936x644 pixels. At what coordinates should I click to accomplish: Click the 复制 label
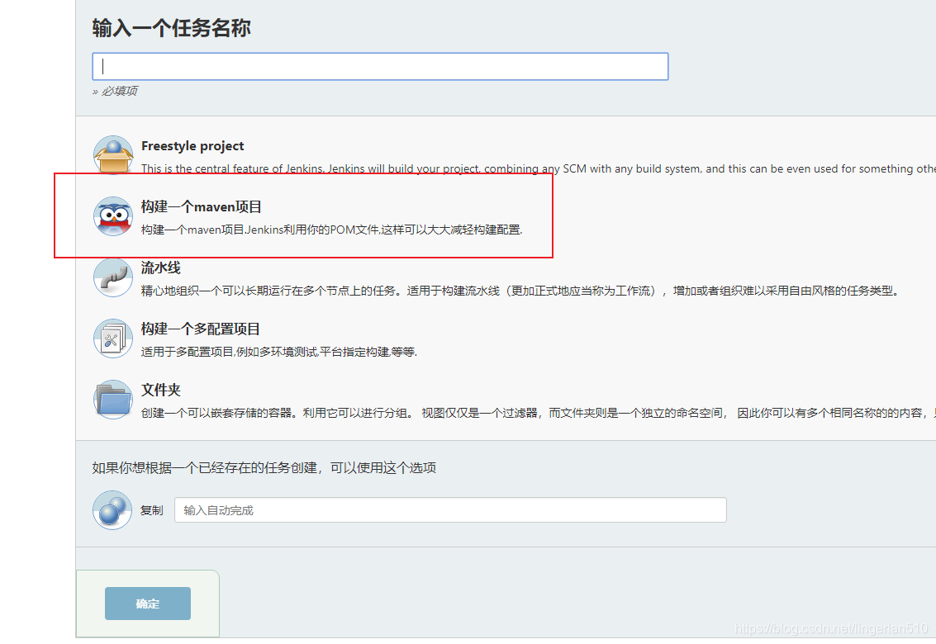coord(152,510)
